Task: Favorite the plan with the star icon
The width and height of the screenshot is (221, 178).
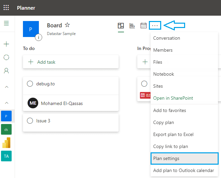Action: tap(67, 25)
